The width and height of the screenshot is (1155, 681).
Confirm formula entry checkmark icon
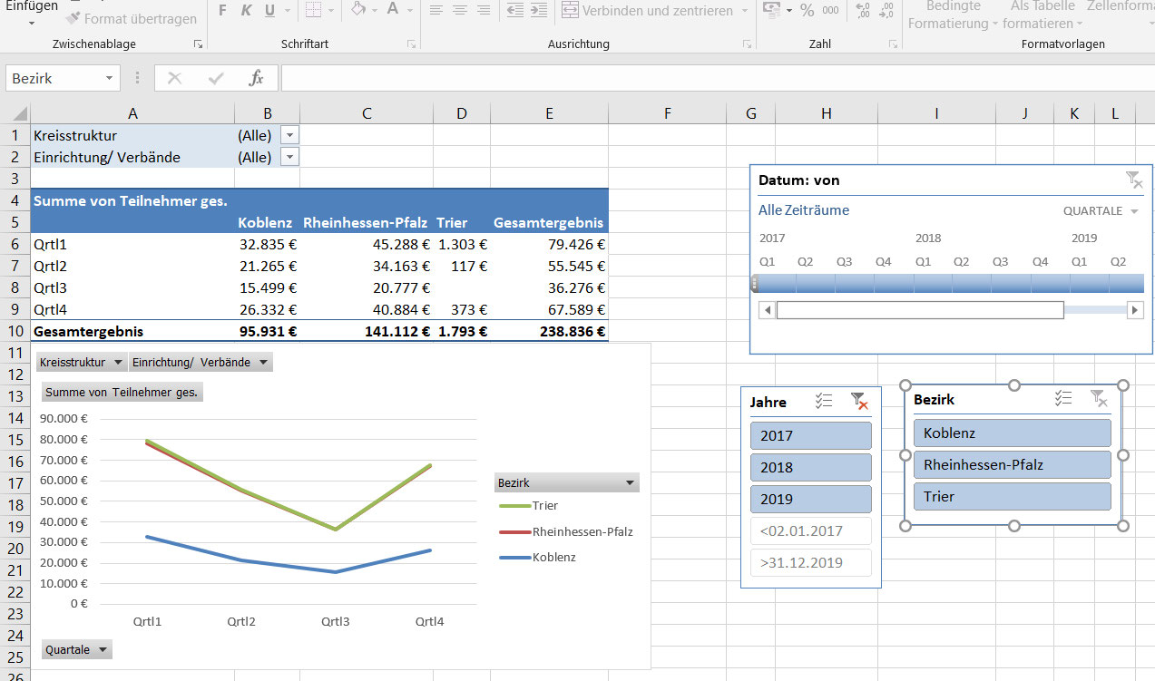point(216,78)
